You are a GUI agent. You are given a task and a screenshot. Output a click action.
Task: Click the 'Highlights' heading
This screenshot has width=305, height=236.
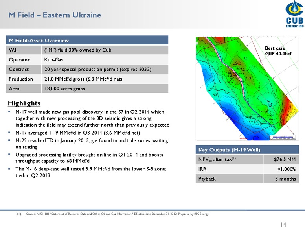[24, 103]
